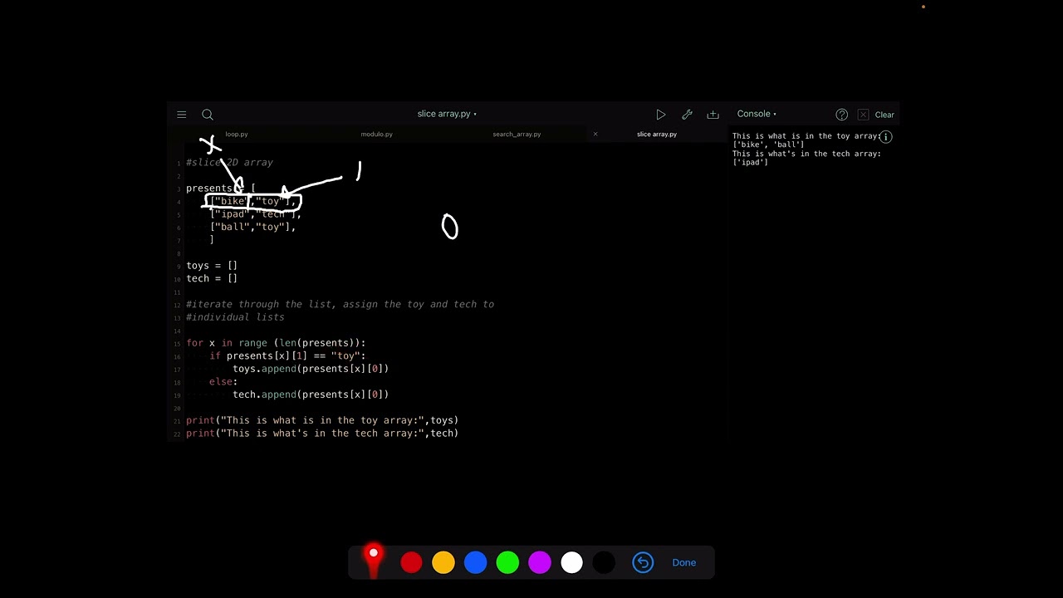1063x598 pixels.
Task: Tap Done to finish annotating
Action: 684,562
